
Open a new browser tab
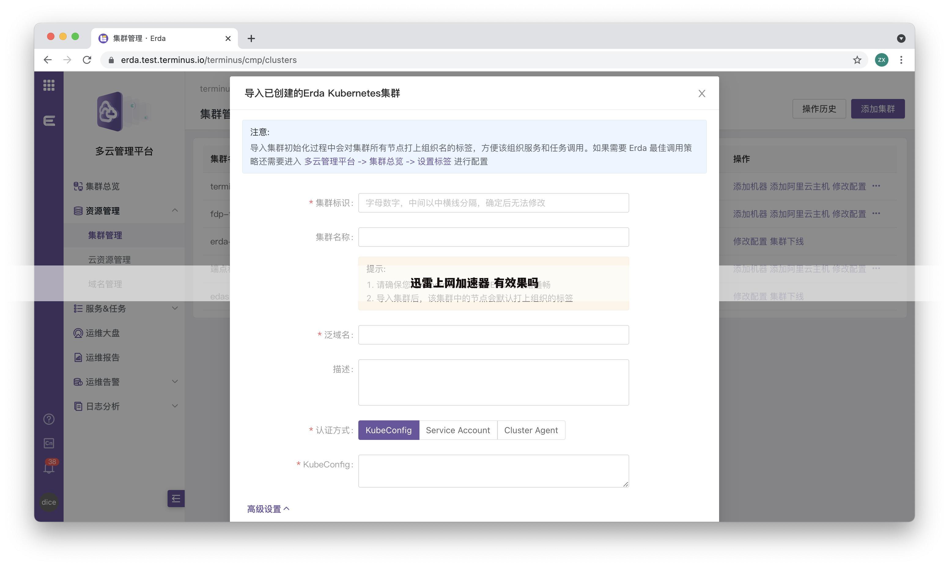coord(251,38)
